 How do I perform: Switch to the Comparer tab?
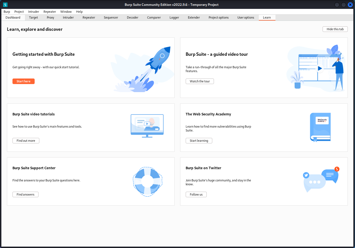click(154, 17)
